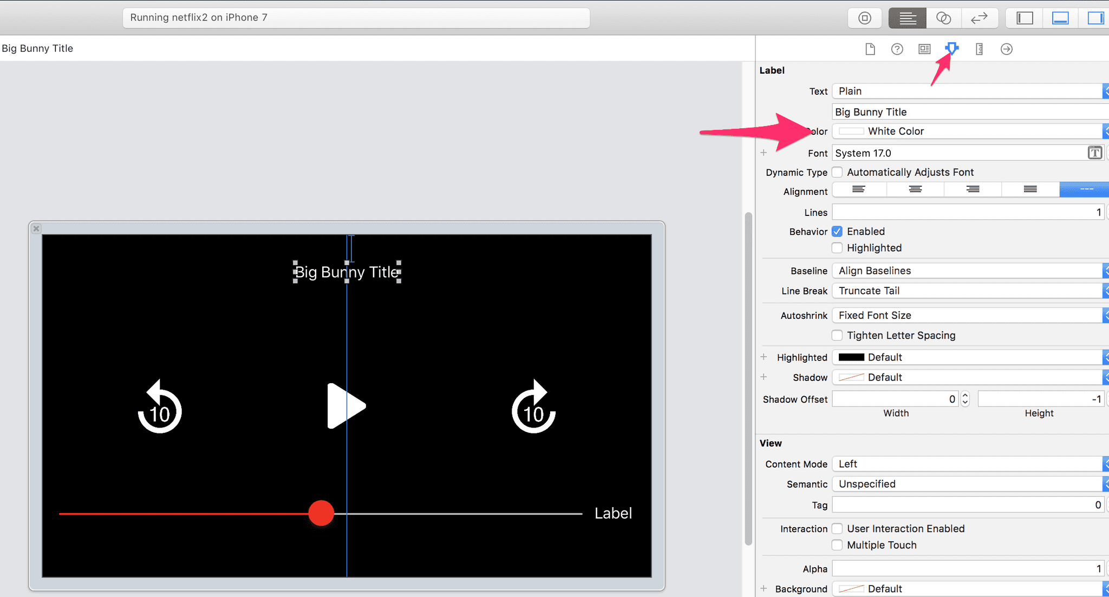Click the play button in canvas
1109x597 pixels.
pos(347,406)
